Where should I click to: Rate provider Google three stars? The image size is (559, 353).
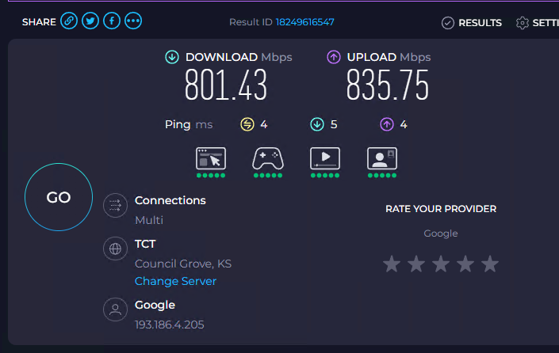pyautogui.click(x=441, y=264)
